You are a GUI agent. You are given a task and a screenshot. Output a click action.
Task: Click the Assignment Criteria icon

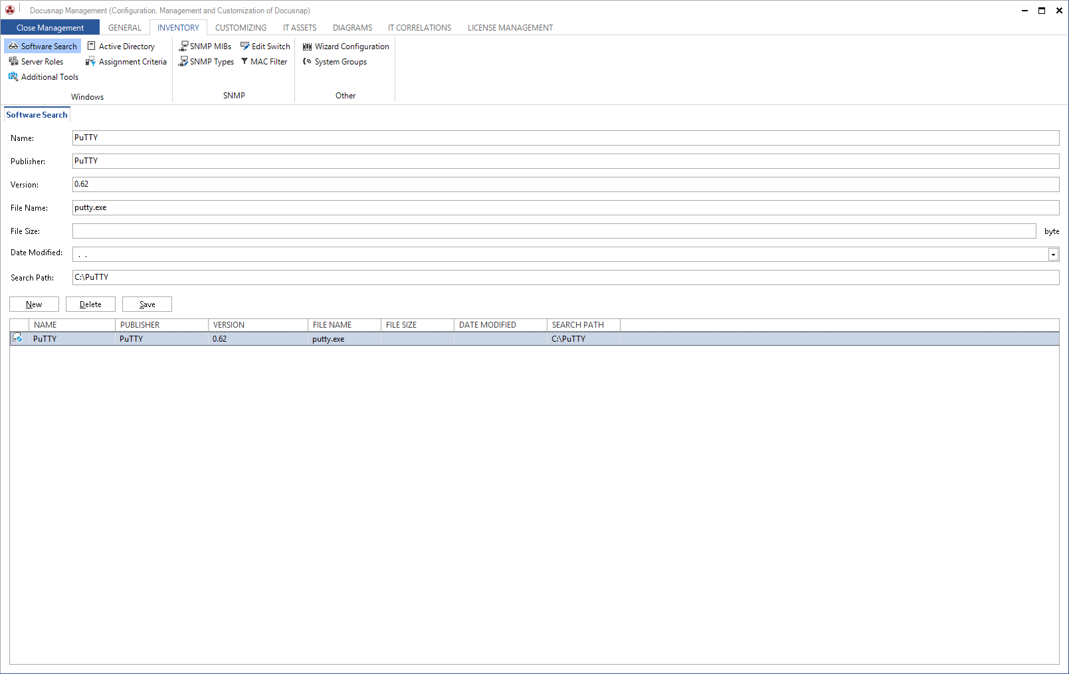(x=90, y=61)
